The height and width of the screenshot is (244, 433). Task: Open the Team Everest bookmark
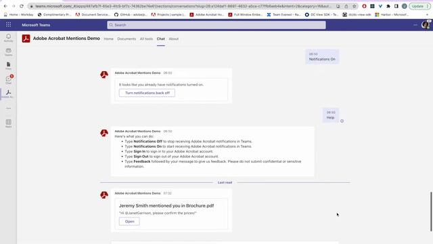283,15
